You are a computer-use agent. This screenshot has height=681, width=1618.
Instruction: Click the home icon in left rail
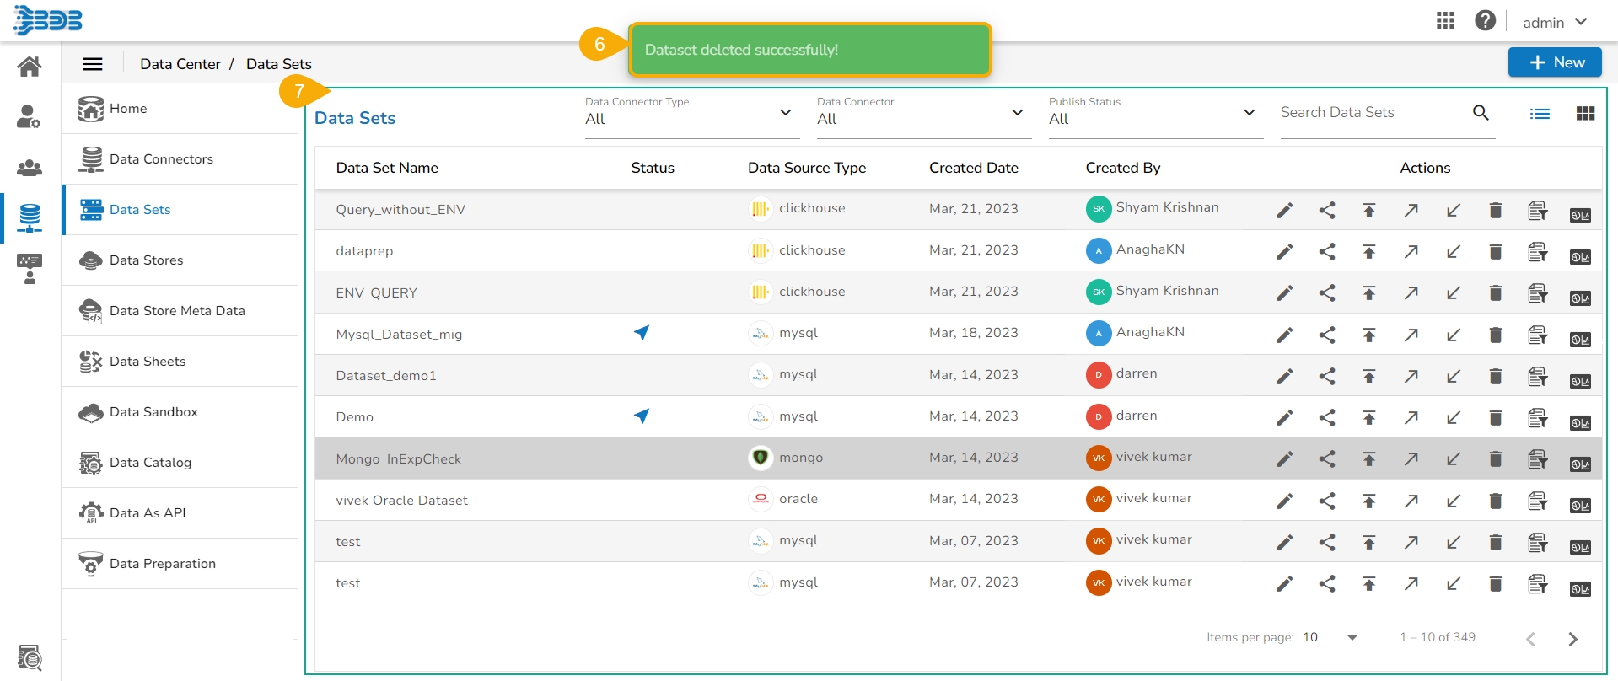tap(30, 67)
